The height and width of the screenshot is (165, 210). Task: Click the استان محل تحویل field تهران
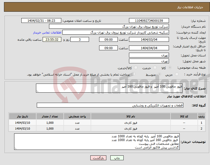click(x=149, y=55)
